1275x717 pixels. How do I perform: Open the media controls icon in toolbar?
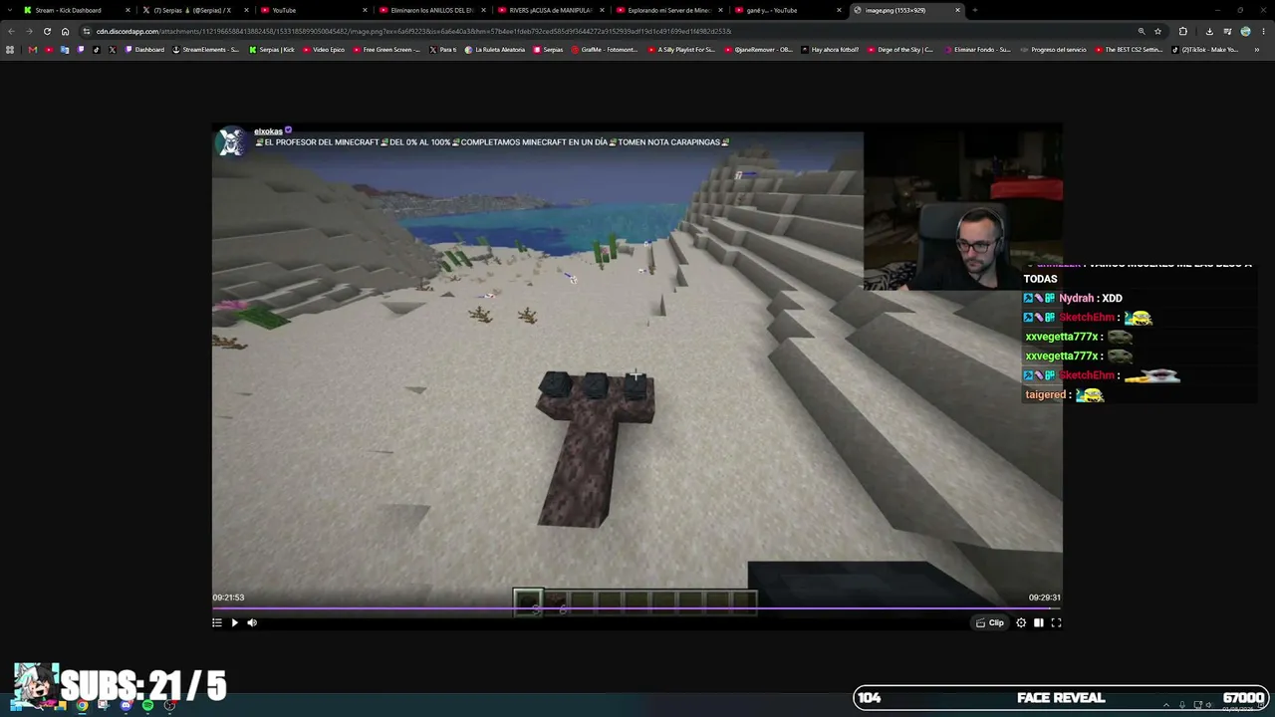click(x=1227, y=31)
